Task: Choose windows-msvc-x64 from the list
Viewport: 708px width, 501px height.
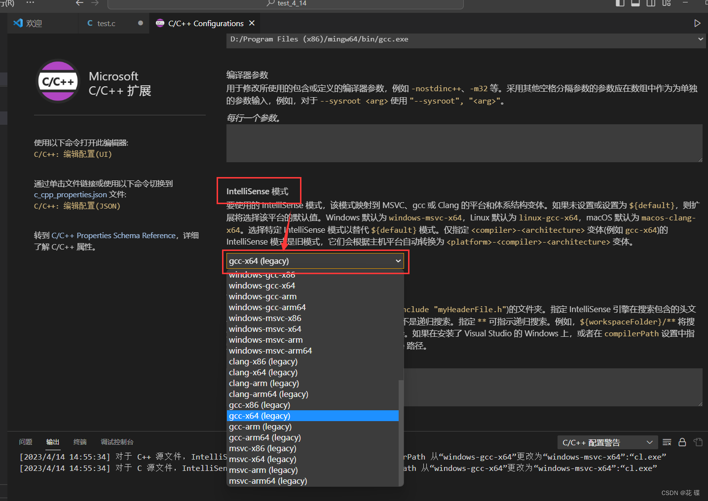Action: pyautogui.click(x=312, y=329)
